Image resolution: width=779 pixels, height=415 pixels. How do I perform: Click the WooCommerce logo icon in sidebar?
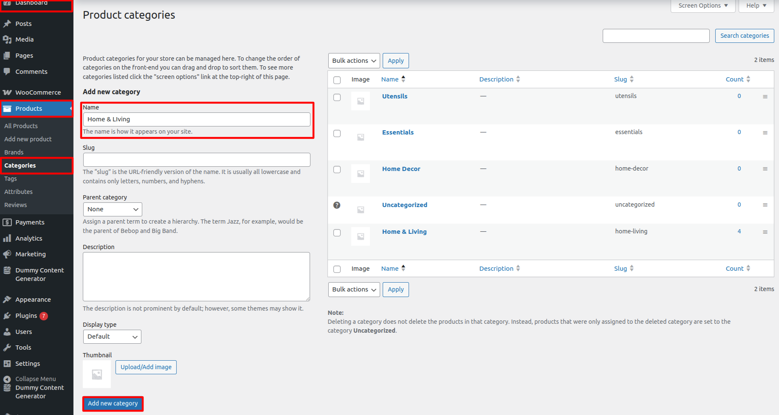[7, 93]
